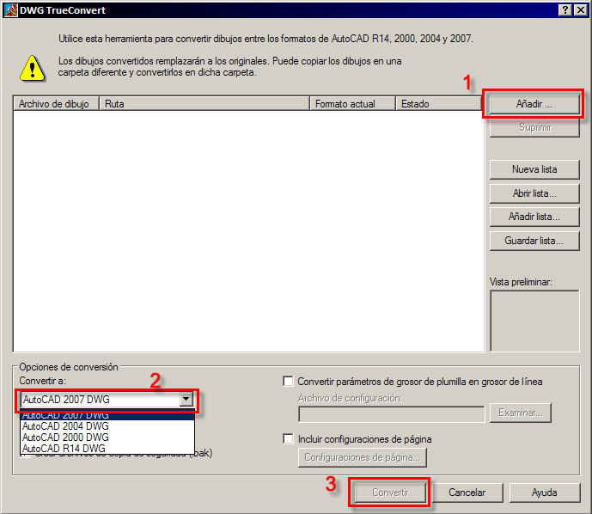Click the Añadir button to add drawings
The image size is (592, 514).
(534, 104)
